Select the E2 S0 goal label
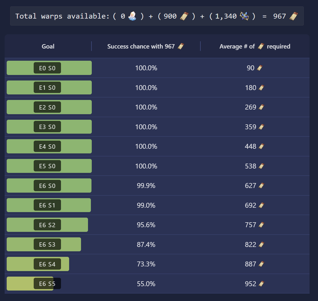 click(x=47, y=107)
